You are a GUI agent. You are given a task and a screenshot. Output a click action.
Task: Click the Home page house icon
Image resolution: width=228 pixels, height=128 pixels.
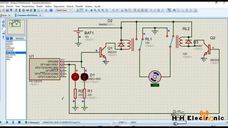click(x=16, y=10)
